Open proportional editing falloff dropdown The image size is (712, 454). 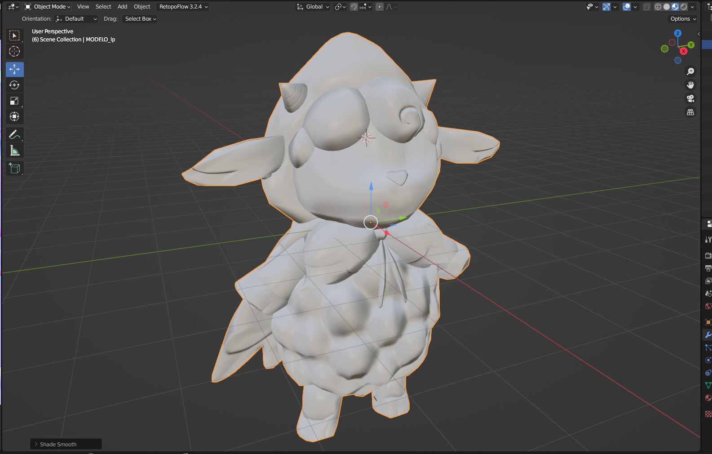[x=391, y=7]
